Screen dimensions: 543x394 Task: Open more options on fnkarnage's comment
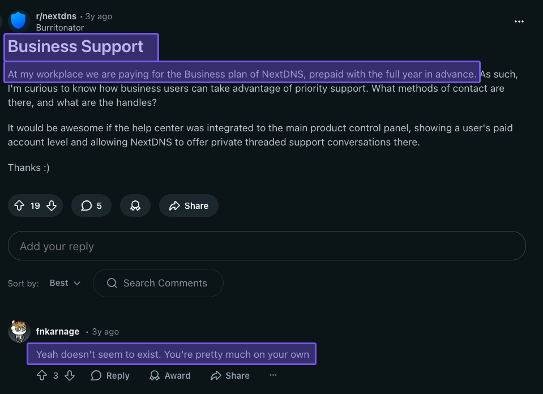[x=273, y=375]
